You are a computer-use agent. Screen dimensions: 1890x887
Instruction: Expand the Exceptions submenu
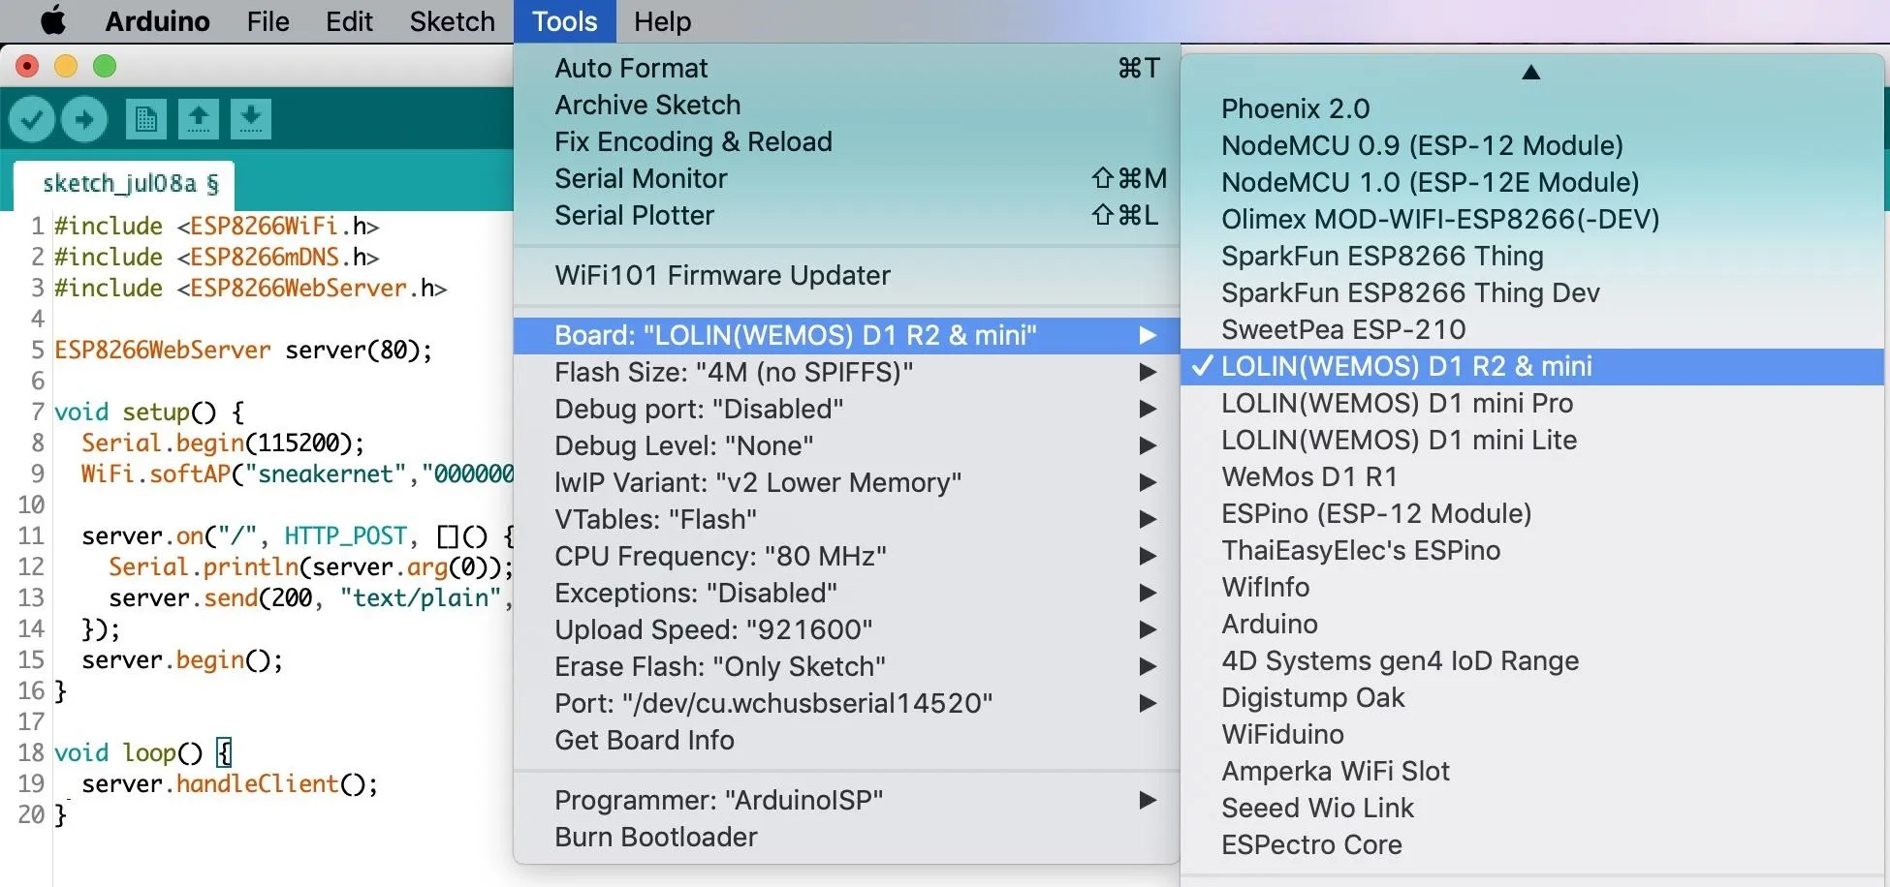846,593
